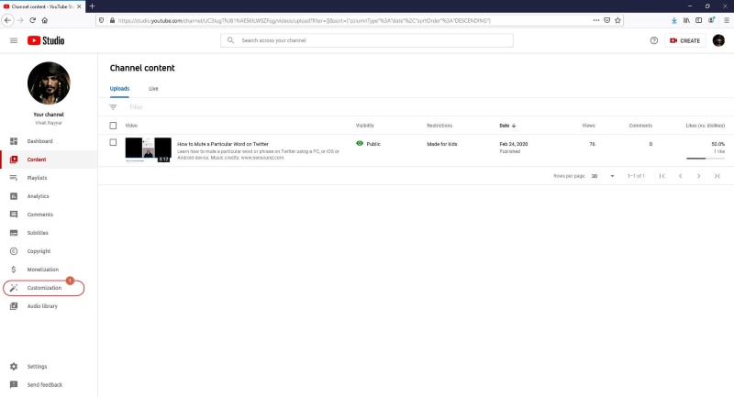Reload the page in the browser
Viewport: 734px width, 397px height.
point(32,20)
